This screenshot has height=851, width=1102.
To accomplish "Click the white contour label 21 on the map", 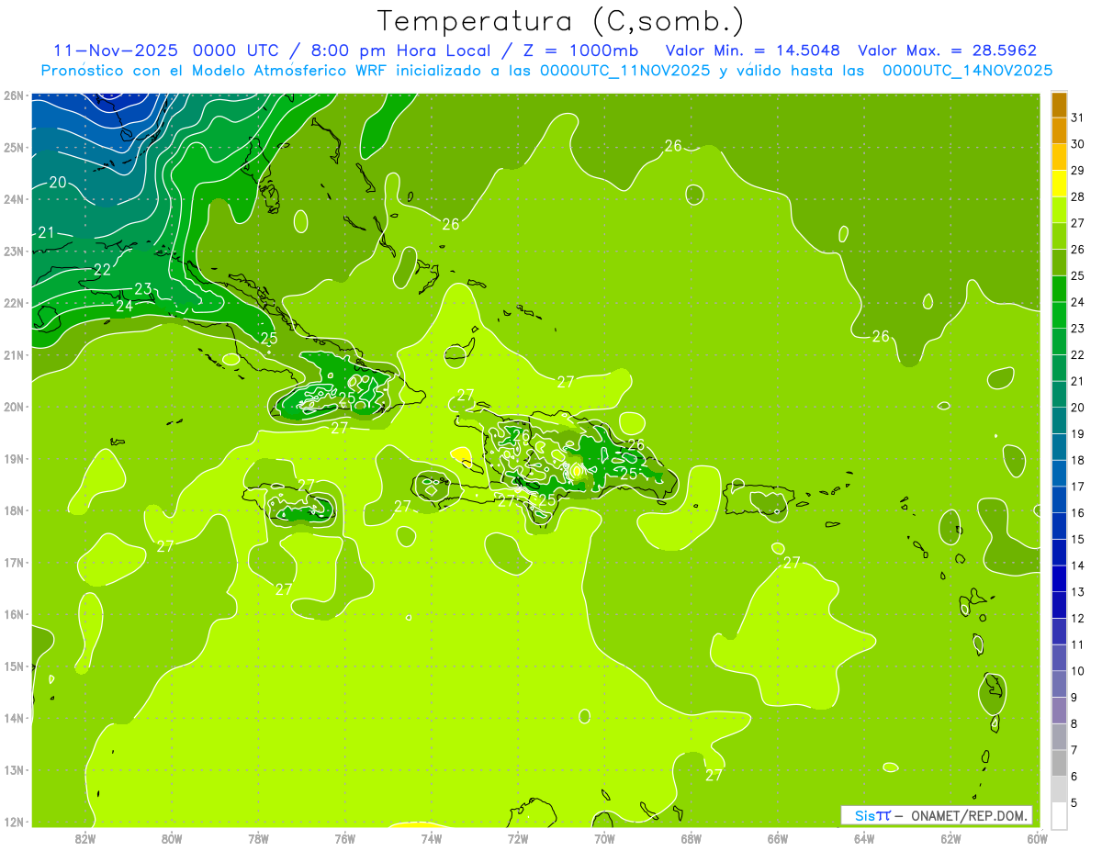I will (x=47, y=232).
